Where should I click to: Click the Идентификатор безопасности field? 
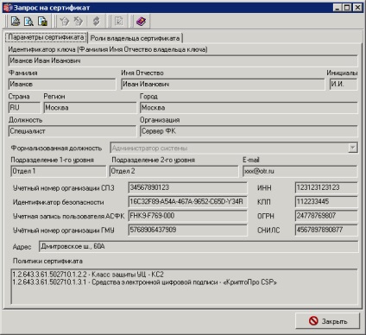pos(187,202)
